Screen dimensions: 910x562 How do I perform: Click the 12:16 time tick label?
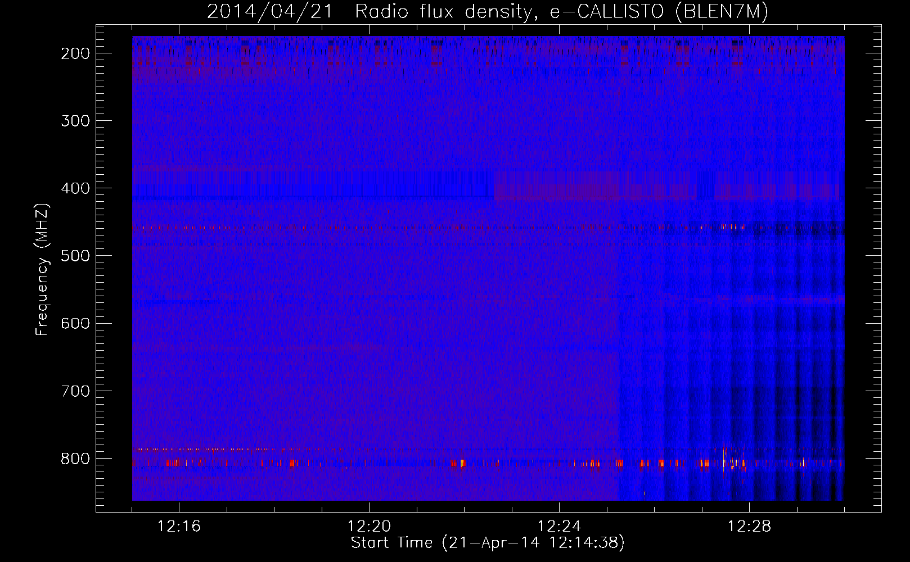(179, 527)
